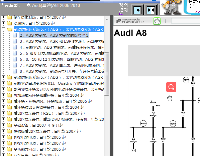The height and width of the screenshot is (156, 200).
Task: Open 2：ABS 控制器、ABS 控制器的保险丝 1
Action: [x=54, y=35]
